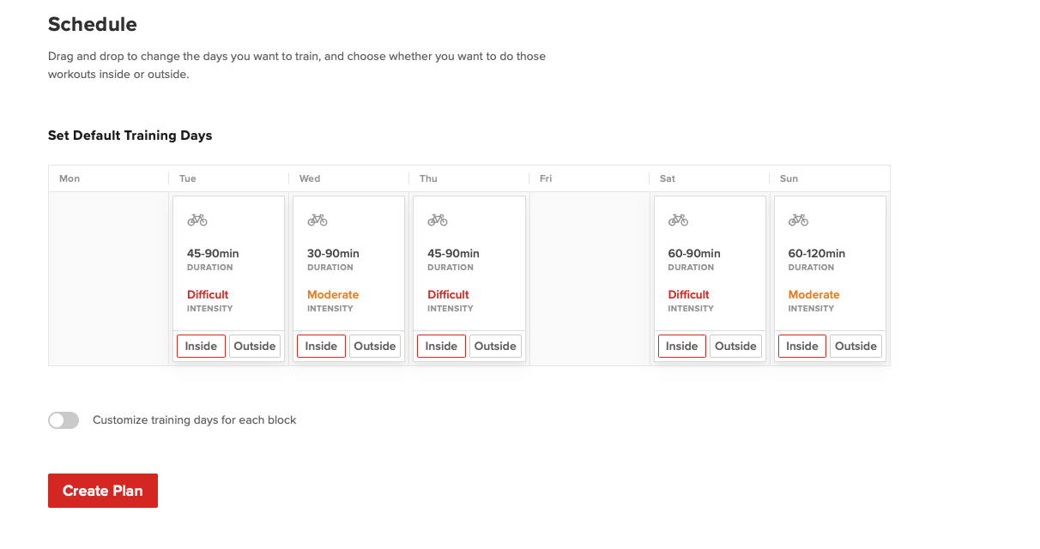The height and width of the screenshot is (549, 1040).
Task: Click the bike icon on Saturday's workout
Action: click(678, 220)
